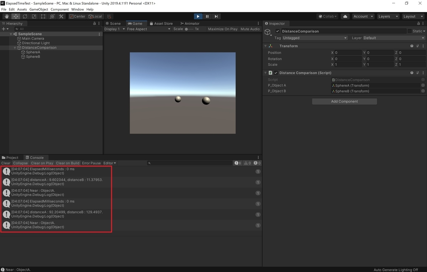Select the Move tool
The width and height of the screenshot is (427, 272).
pos(16,16)
